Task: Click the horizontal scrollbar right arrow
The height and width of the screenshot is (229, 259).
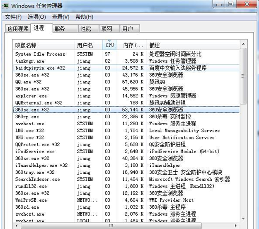Action: tap(236, 226)
